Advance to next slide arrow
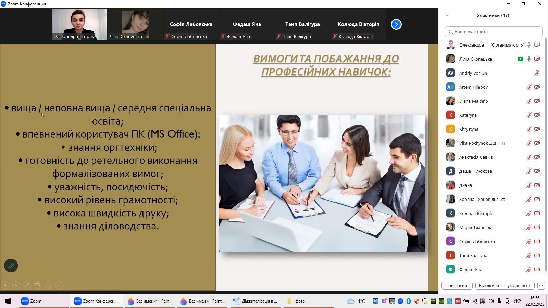Viewport: 548px width, 308px height. click(x=16, y=285)
